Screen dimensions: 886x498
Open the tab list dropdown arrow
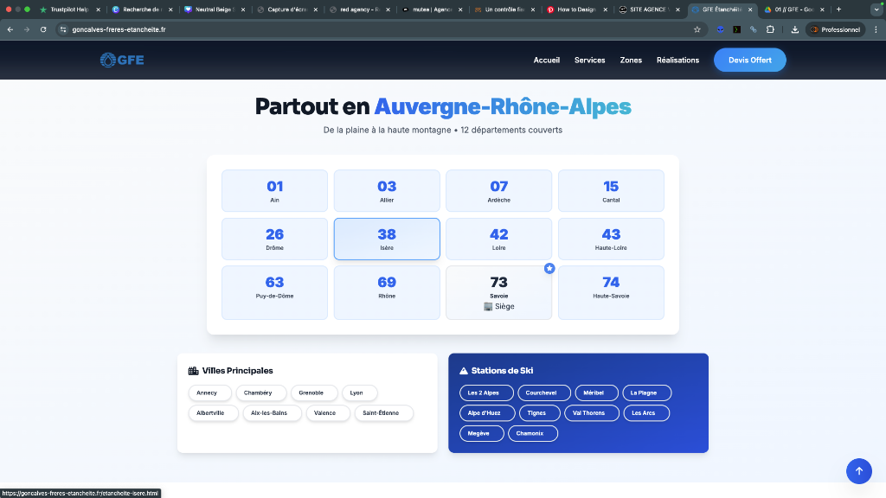875,10
